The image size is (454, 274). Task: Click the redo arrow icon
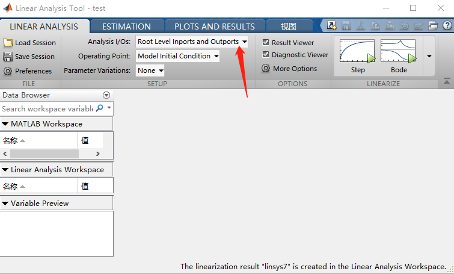[419, 26]
